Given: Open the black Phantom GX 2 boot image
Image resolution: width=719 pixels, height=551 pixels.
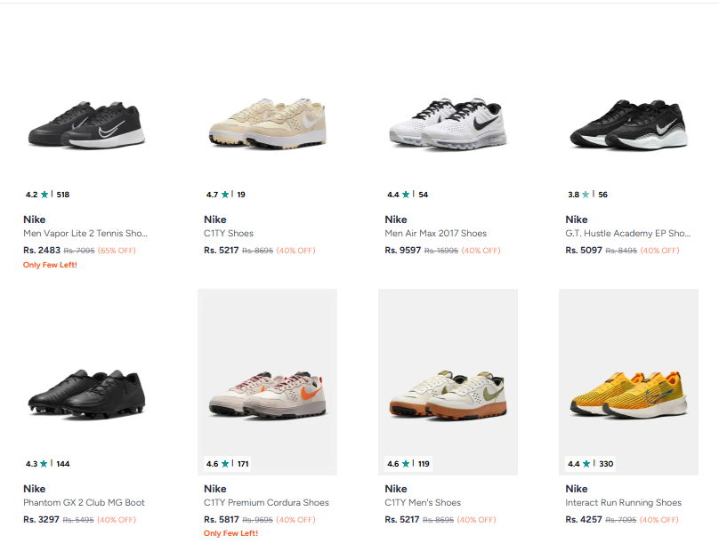Looking at the screenshot, I should click(86, 392).
